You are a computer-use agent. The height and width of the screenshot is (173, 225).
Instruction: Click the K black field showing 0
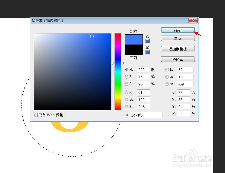tap(183, 114)
